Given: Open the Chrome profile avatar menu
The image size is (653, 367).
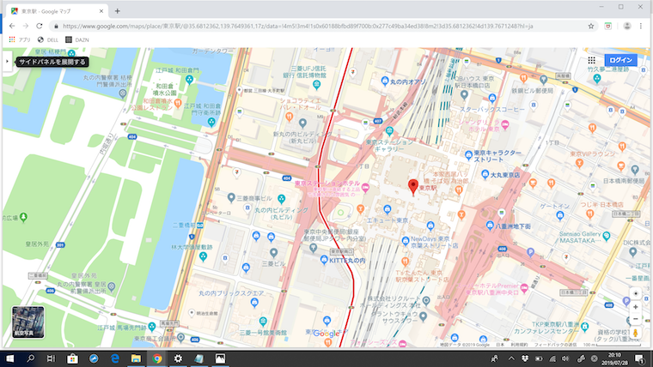Looking at the screenshot, I should point(626,26).
